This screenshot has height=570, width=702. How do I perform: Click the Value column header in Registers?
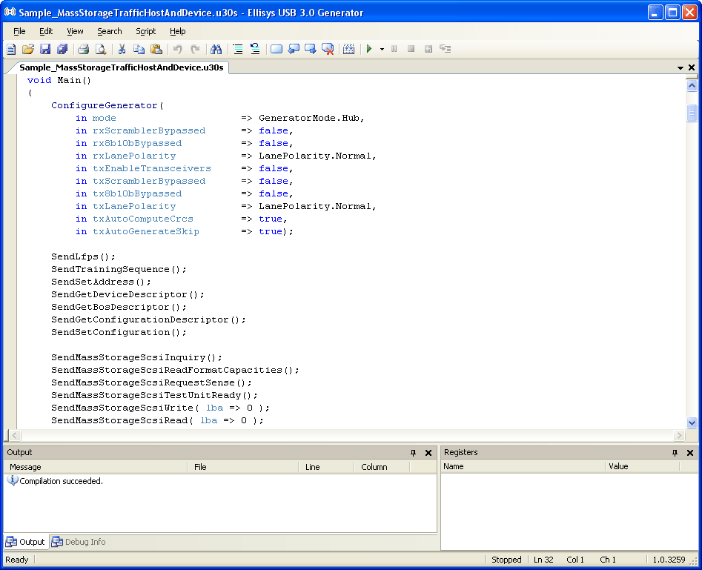[x=618, y=466]
